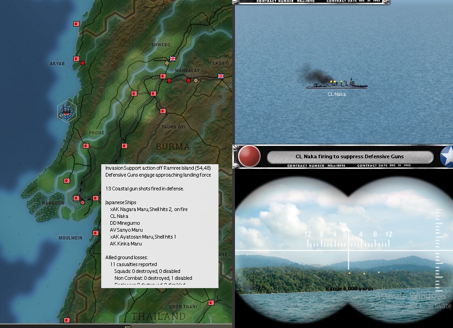Click 'Allied ground losses:' heading
This screenshot has width=453, height=328.
[126, 257]
